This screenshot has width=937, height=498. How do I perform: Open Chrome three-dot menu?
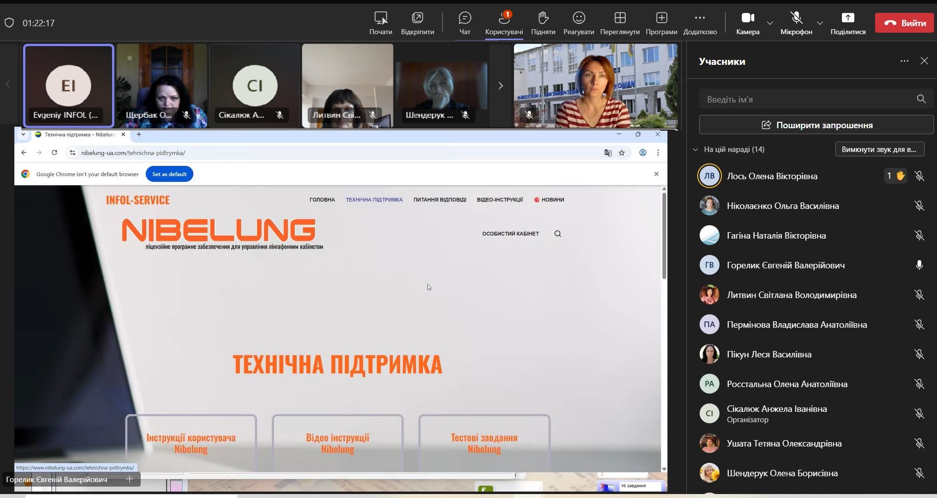point(658,152)
